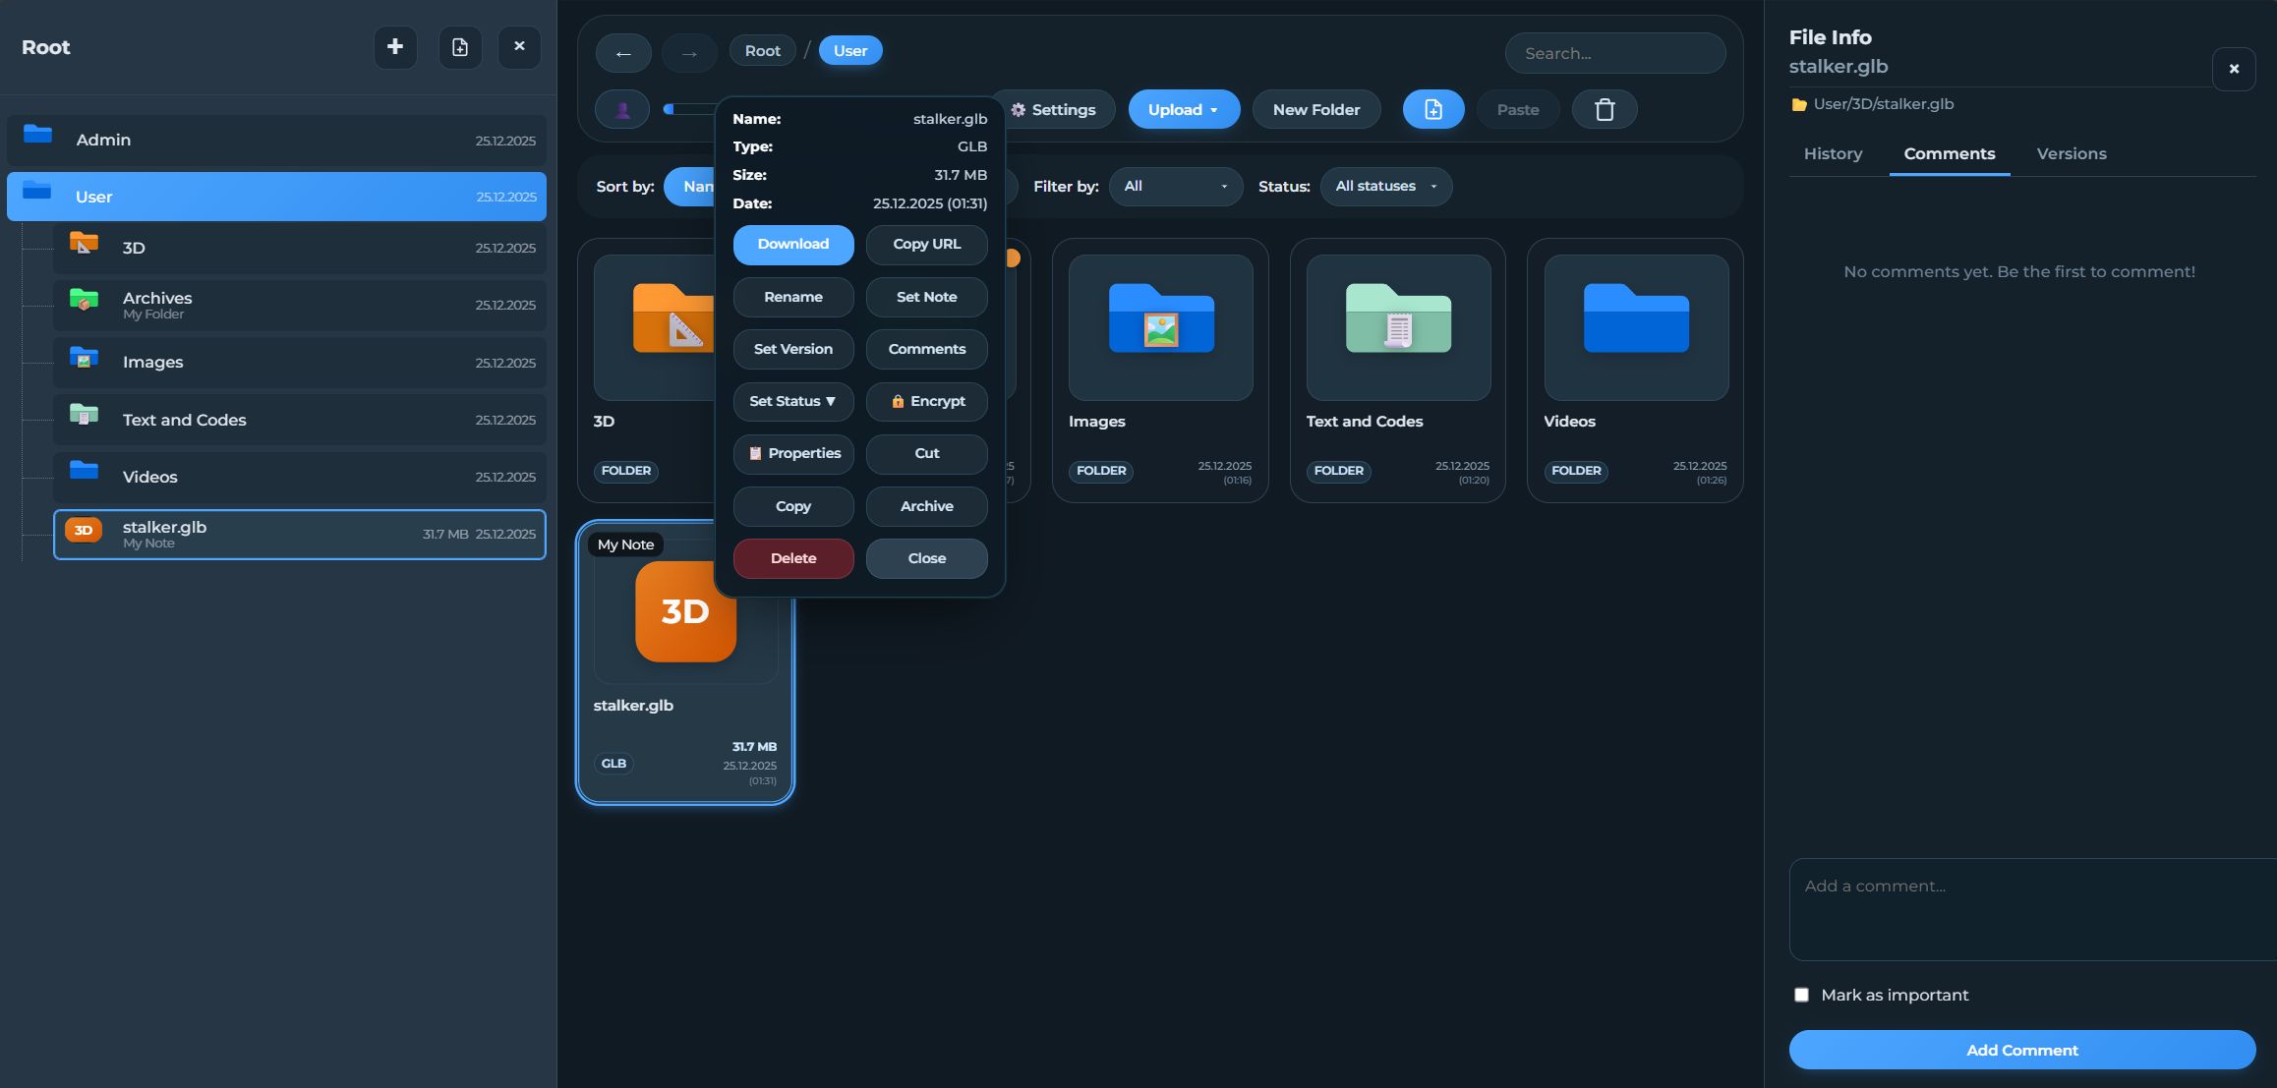Screen dimensions: 2277x1088
Task: Click the plus icon in Root sidebar header
Action: click(395, 47)
